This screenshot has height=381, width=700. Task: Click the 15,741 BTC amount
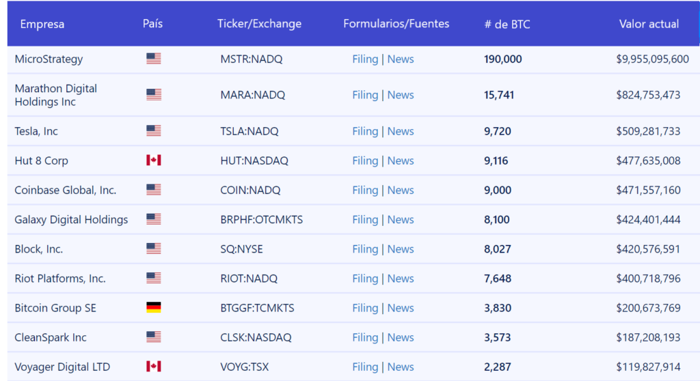click(498, 95)
